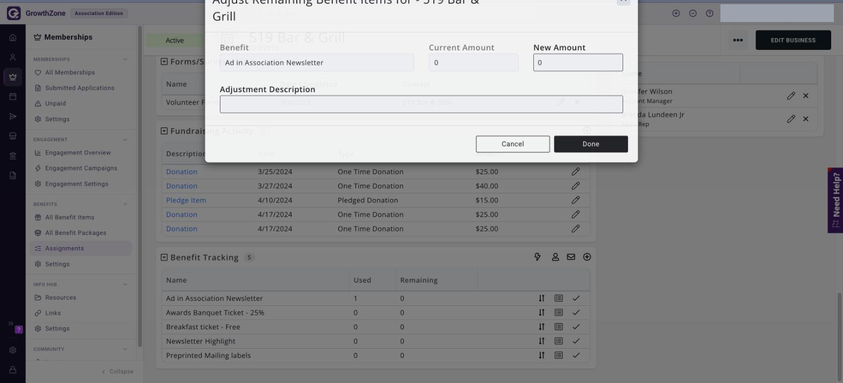Edit the $40.00 donation with pencil icon
The height and width of the screenshot is (383, 843).
pyautogui.click(x=575, y=186)
